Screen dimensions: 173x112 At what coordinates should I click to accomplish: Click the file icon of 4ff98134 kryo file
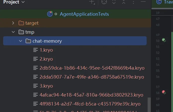pyautogui.click(x=36, y=104)
